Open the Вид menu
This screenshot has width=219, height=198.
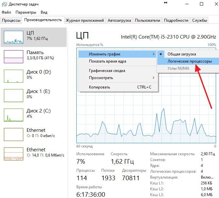point(44,12)
